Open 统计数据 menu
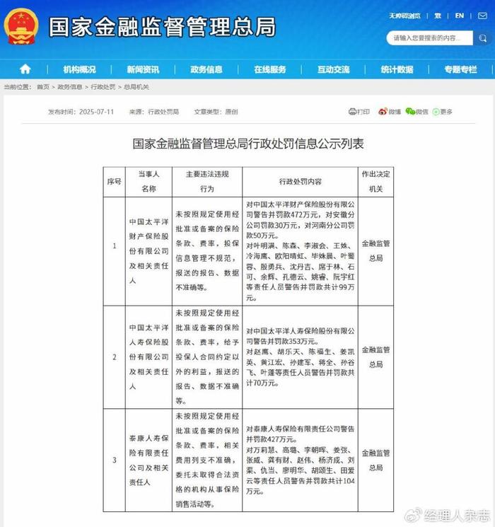The height and width of the screenshot is (527, 495). tap(397, 69)
